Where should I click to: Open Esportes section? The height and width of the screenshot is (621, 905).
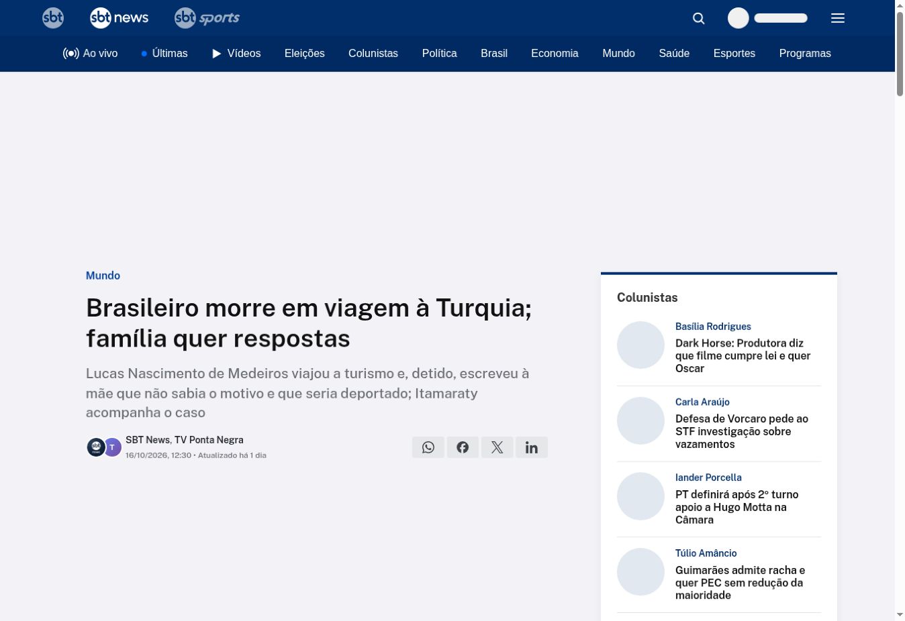pos(734,54)
